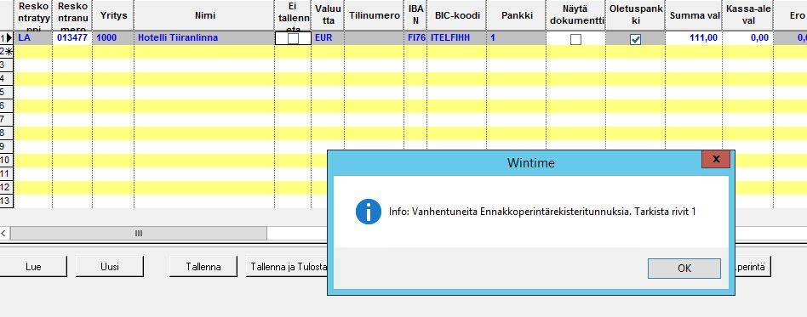Click the Tilinumero column header
This screenshot has width=807, height=317.
375,15
